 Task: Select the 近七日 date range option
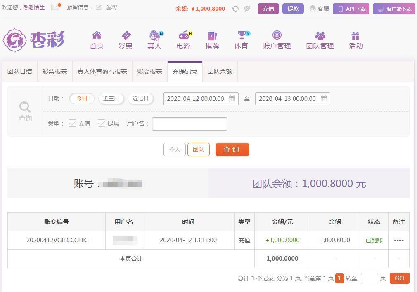(x=140, y=99)
